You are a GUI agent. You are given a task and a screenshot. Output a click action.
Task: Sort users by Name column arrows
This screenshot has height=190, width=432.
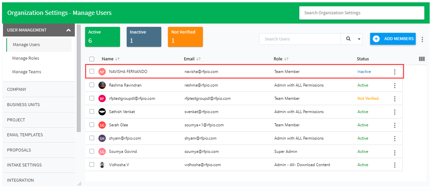(117, 59)
